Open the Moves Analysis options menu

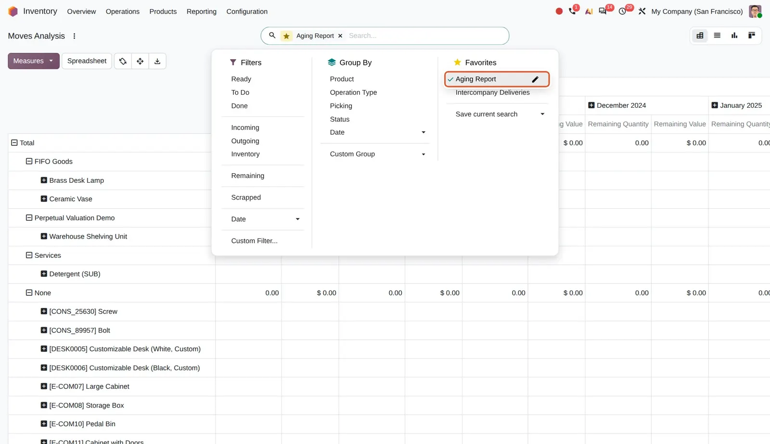(74, 36)
